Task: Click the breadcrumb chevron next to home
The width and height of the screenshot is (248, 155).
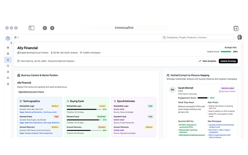Action: (18, 37)
